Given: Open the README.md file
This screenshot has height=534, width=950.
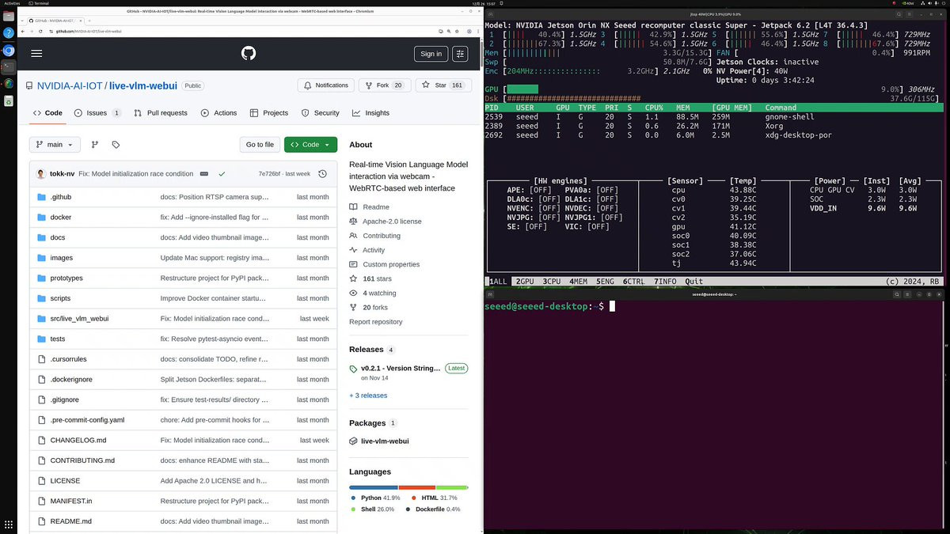Looking at the screenshot, I should pos(70,521).
